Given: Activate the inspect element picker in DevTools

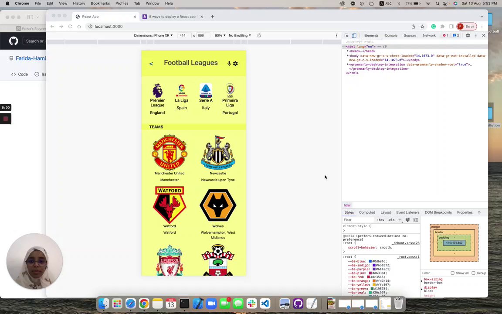Looking at the screenshot, I should click(346, 36).
